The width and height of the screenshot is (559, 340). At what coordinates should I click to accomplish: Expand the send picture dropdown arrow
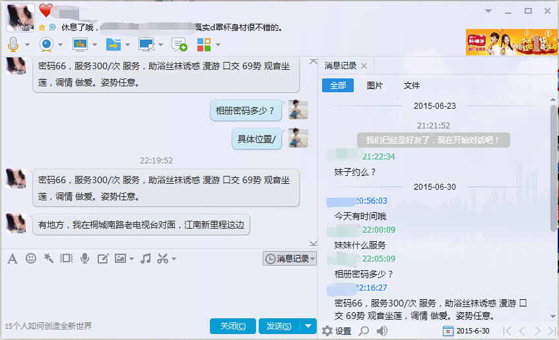131,259
